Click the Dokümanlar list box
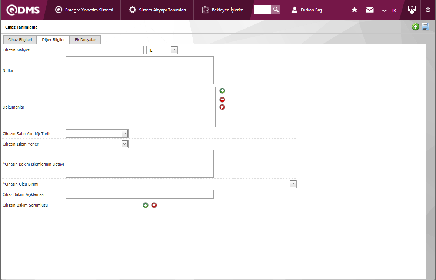The image size is (436, 280). point(141,107)
